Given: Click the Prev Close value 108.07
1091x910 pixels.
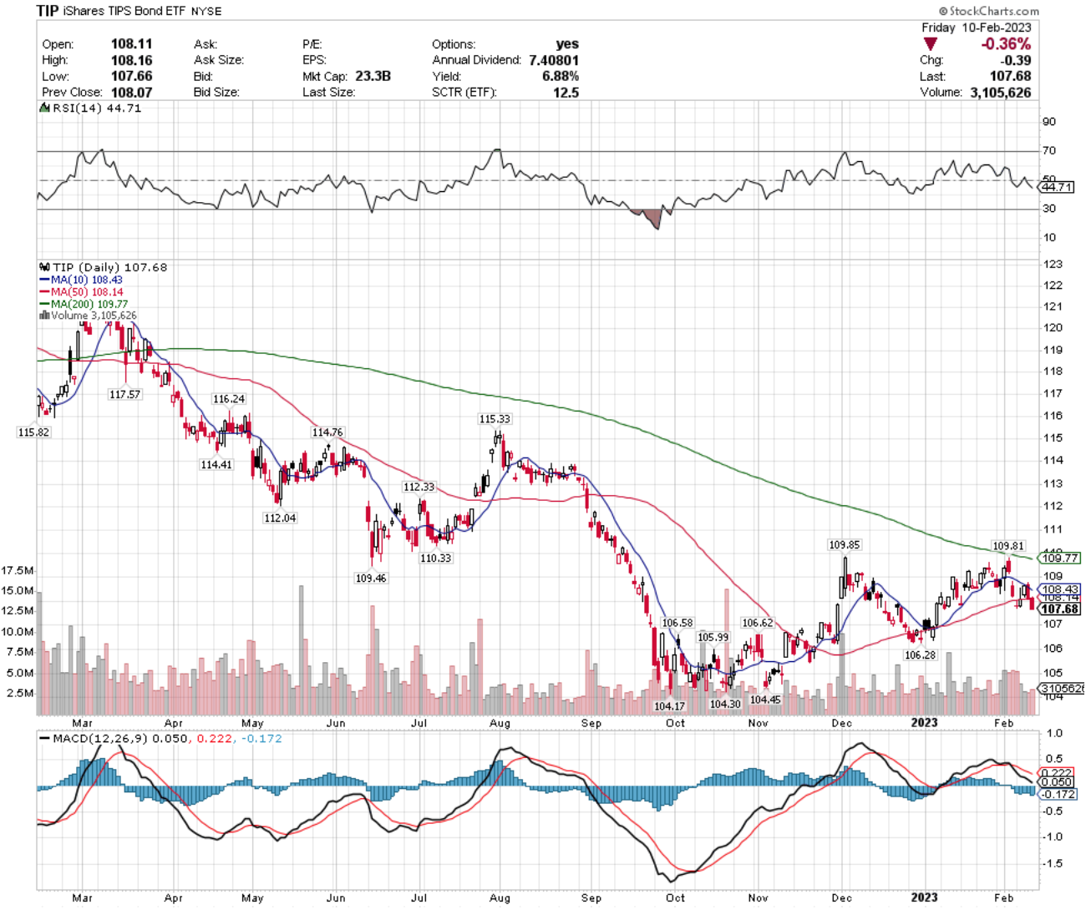Looking at the screenshot, I should (132, 92).
